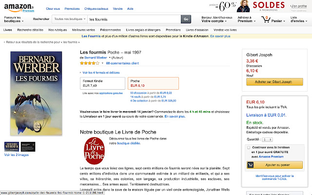Expand the star ratings dropdown arrow
Screen dimensions: 312x195
102,63
